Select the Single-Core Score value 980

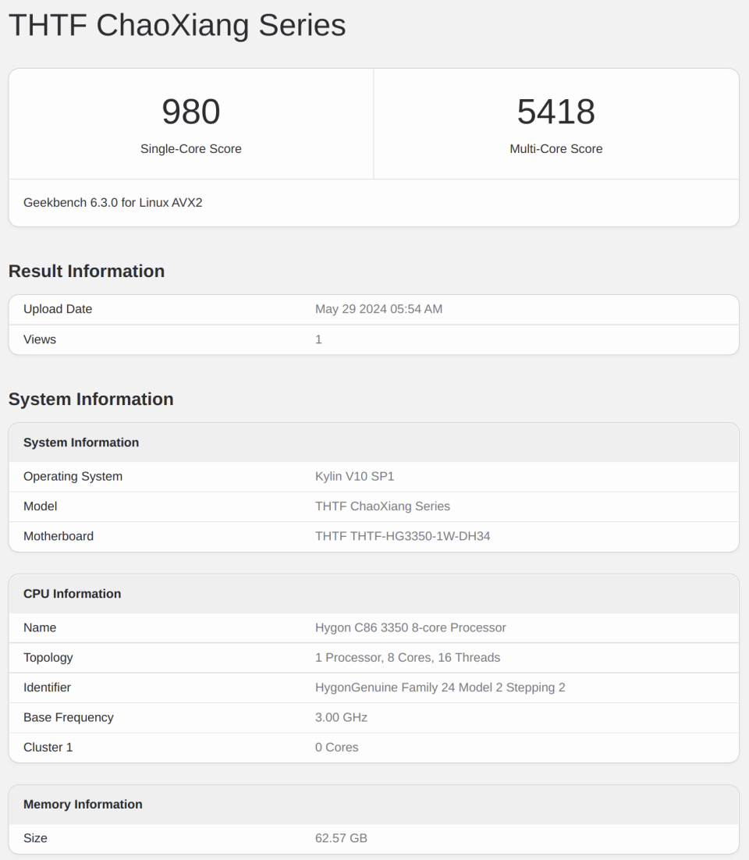190,111
